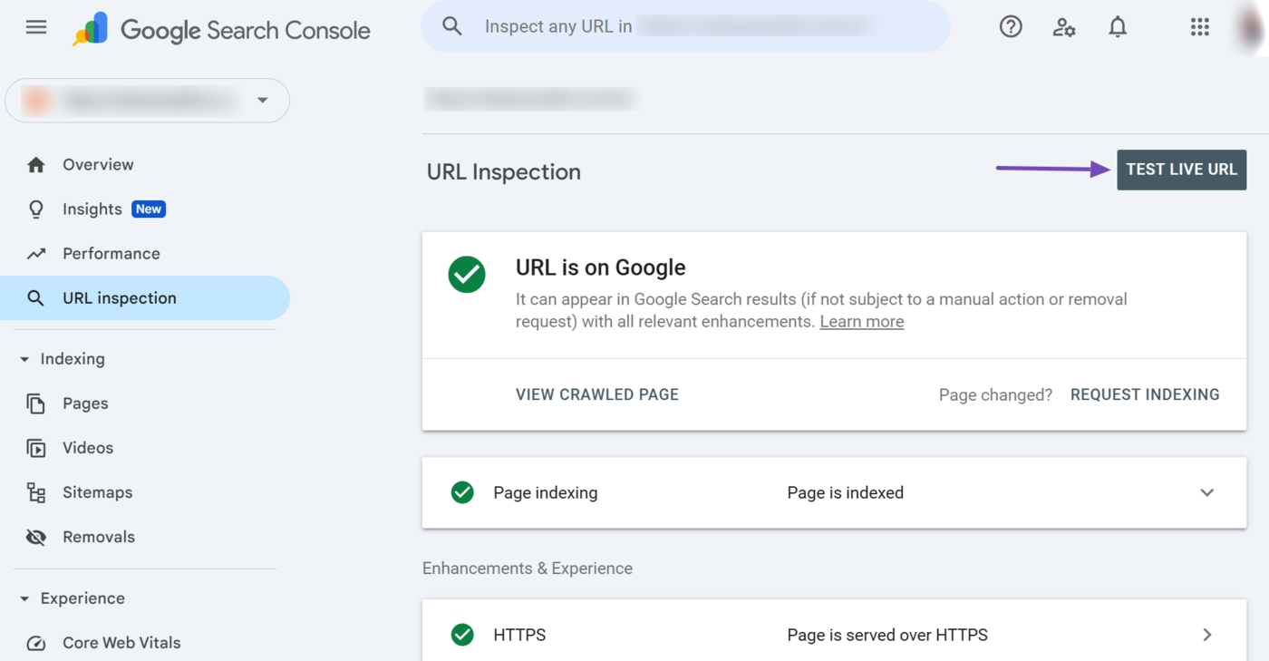Click the Page is indexed status text
Image resolution: width=1269 pixels, height=661 pixels.
click(x=846, y=492)
